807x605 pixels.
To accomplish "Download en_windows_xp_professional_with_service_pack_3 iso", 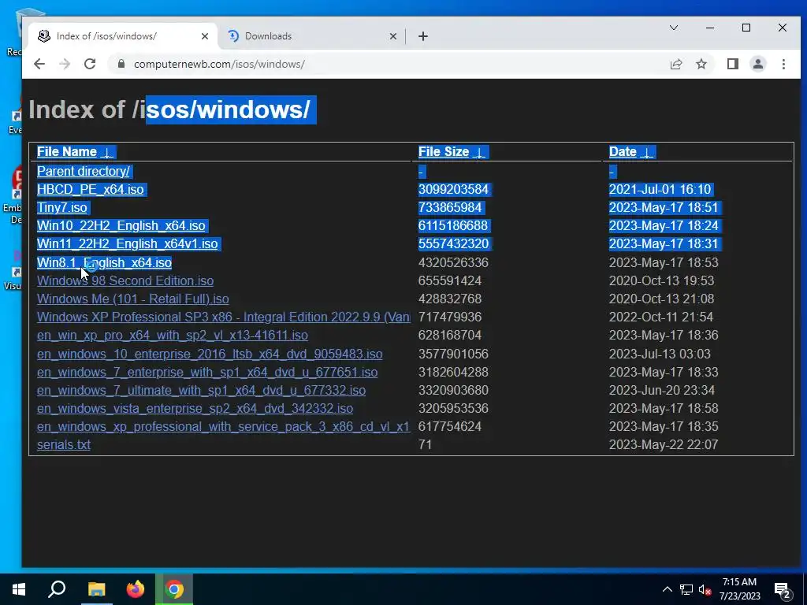I will tap(223, 426).
